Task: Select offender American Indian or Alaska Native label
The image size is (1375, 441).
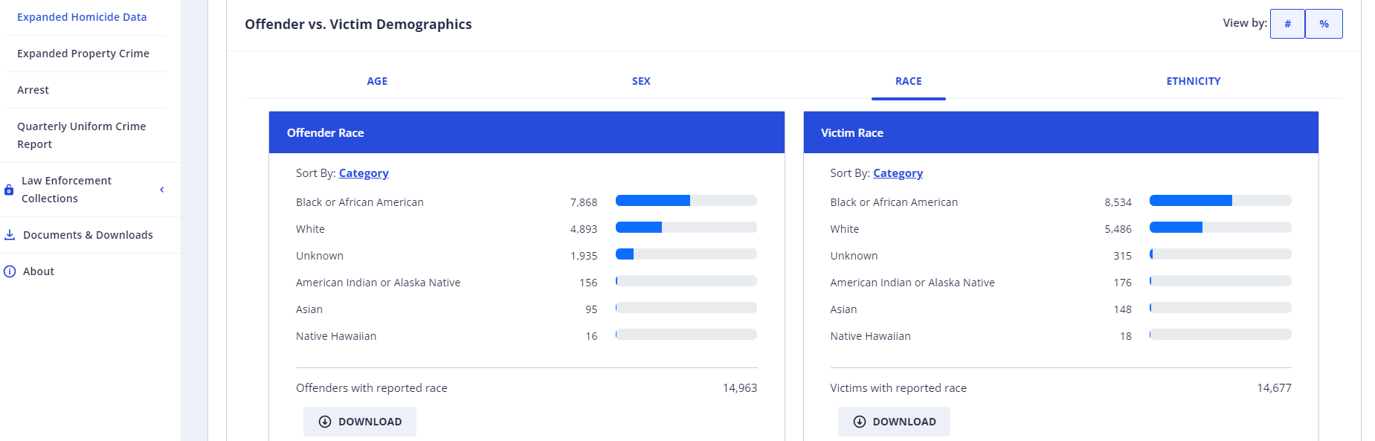Action: point(378,283)
